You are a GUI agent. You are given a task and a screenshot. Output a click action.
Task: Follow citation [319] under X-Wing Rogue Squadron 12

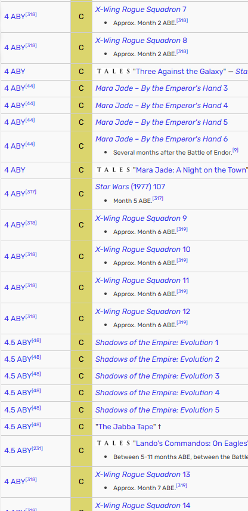tap(182, 322)
